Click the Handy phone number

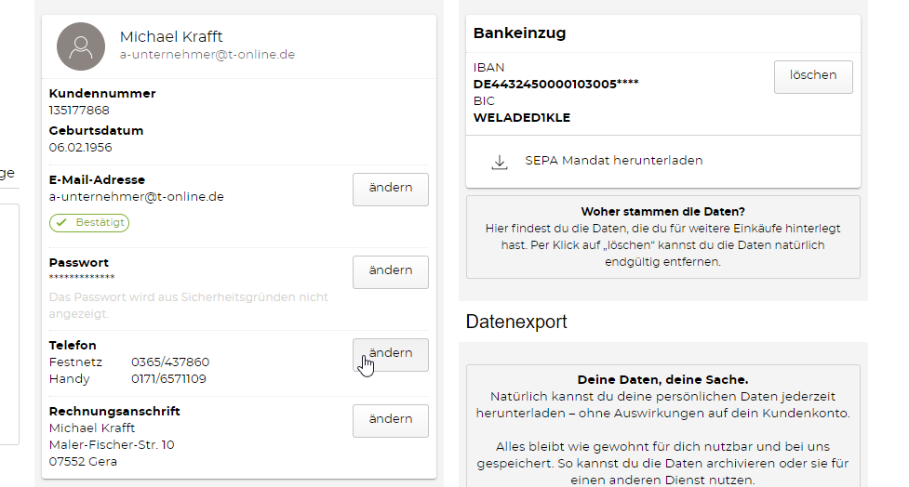pyautogui.click(x=168, y=379)
